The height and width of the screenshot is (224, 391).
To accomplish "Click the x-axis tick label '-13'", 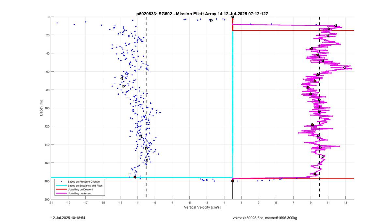I will pyautogui.click(x=120, y=203).
